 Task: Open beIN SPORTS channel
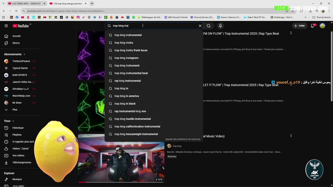tap(20, 75)
